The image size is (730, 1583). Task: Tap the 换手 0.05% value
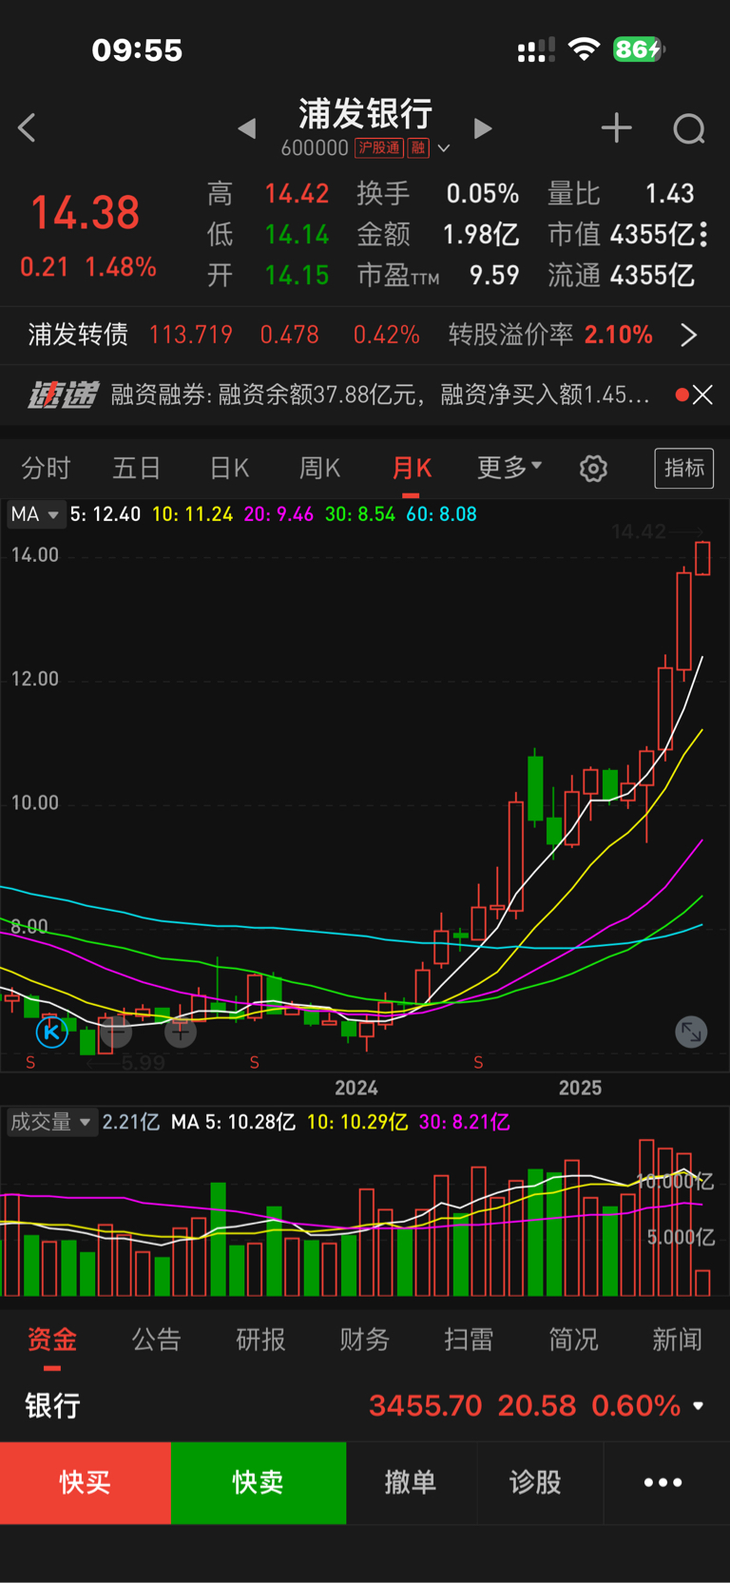click(x=483, y=194)
